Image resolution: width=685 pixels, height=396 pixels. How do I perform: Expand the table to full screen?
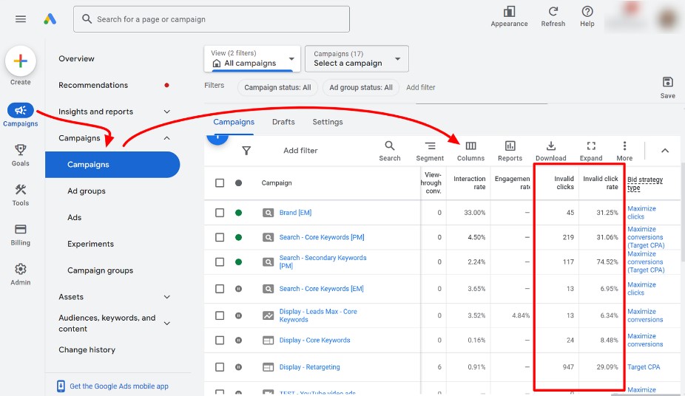(591, 151)
